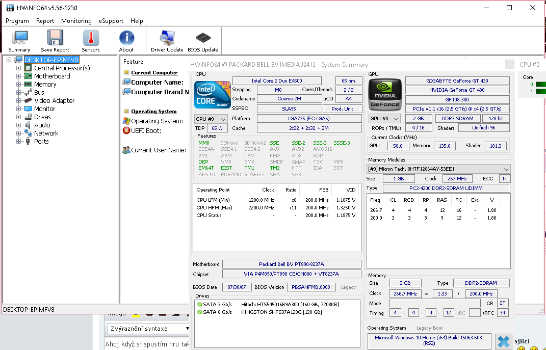546x350 pixels.
Task: Open the Program menu
Action: point(17,21)
